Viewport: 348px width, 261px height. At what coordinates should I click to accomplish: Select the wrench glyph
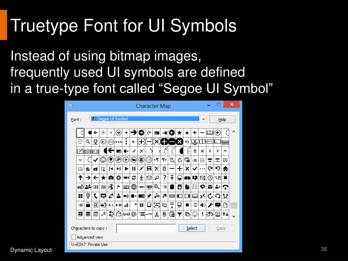click(210, 205)
